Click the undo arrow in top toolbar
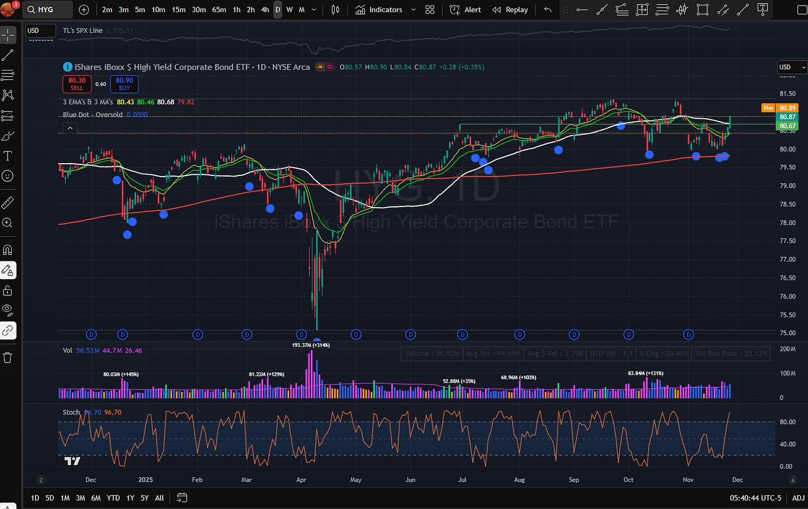Screen dimensions: 808x509 (x=548, y=9)
